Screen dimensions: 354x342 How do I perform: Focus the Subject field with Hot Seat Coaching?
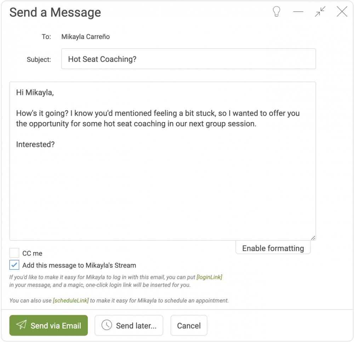coord(189,59)
